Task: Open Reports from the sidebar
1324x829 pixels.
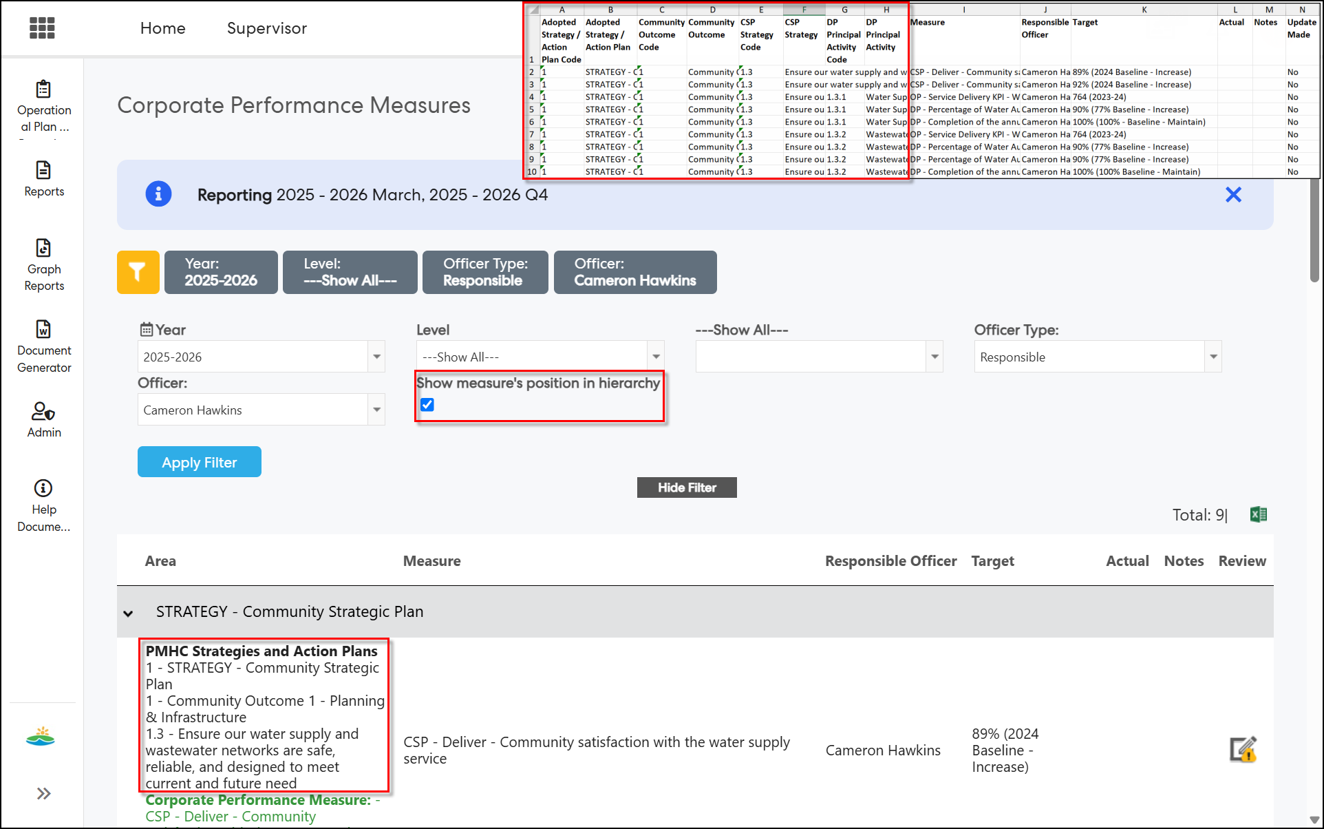Action: point(44,178)
